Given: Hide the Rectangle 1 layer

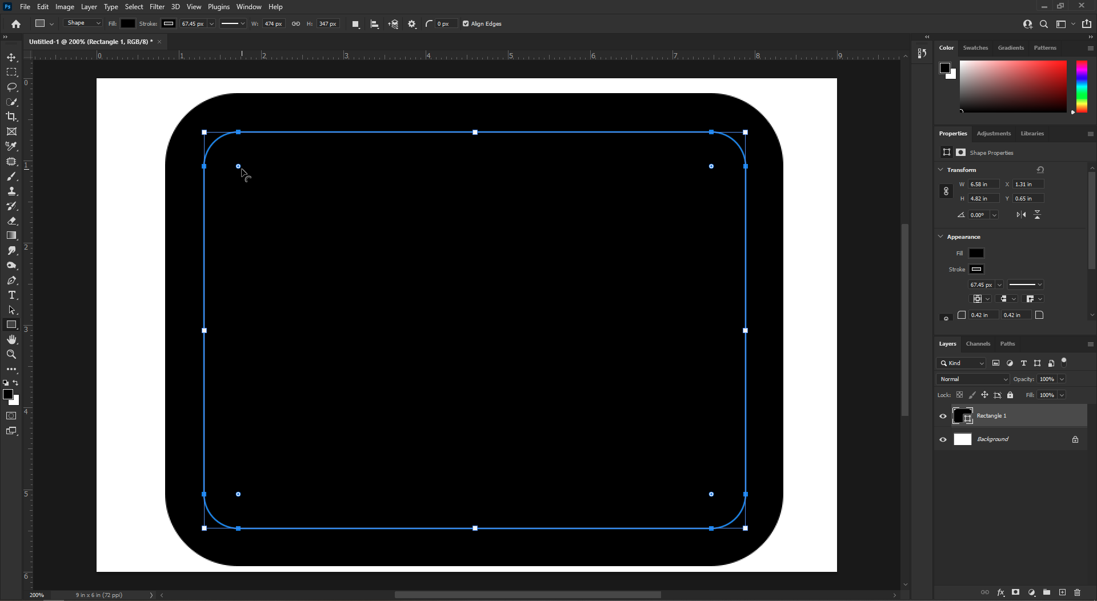Looking at the screenshot, I should 943,416.
